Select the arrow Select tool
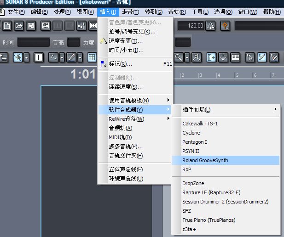The image size is (284, 237). coord(18,58)
